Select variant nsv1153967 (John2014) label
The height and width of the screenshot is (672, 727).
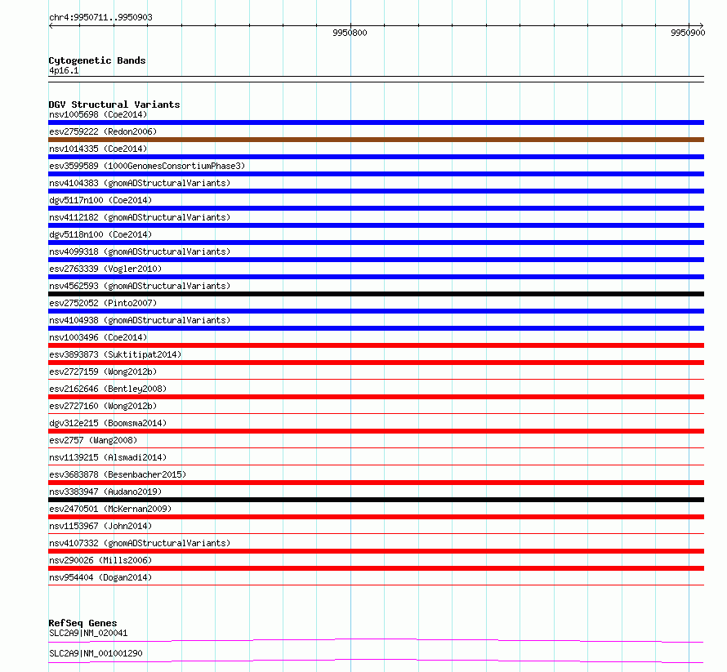(x=100, y=526)
